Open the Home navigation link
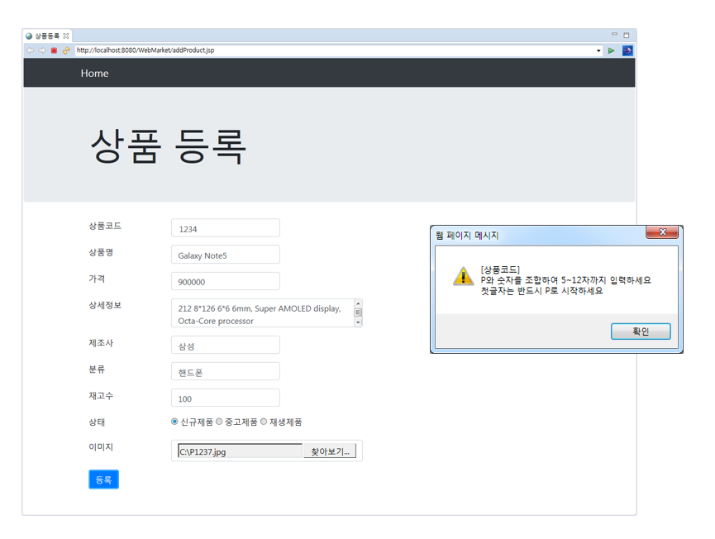Image resolution: width=715 pixels, height=539 pixels. tap(95, 74)
